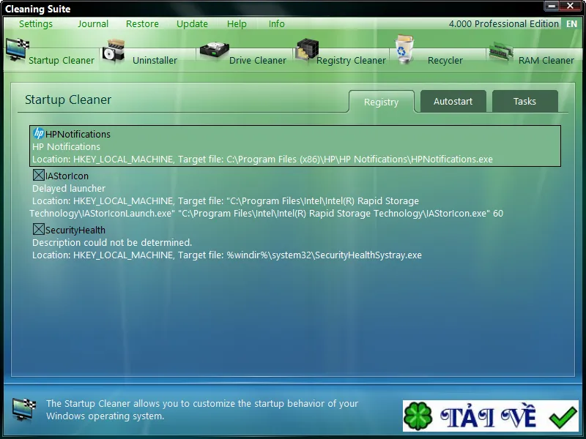Minimize the Cleaning Suite window
The width and height of the screenshot is (586, 439).
pyautogui.click(x=552, y=6)
